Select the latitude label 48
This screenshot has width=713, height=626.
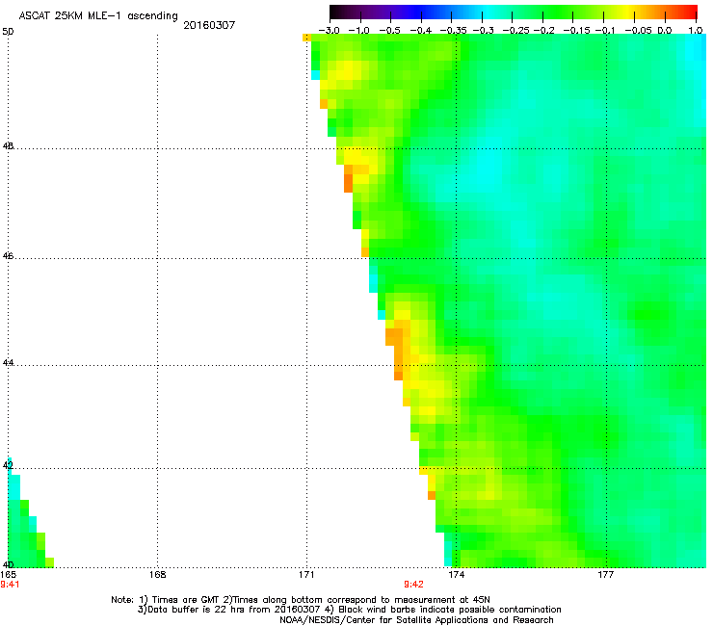(8, 146)
